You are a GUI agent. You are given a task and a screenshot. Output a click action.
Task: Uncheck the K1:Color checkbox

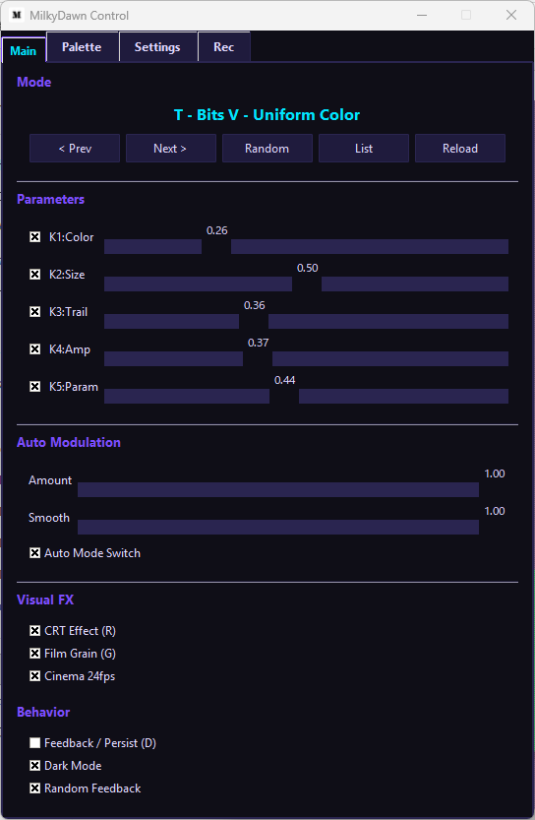click(35, 237)
